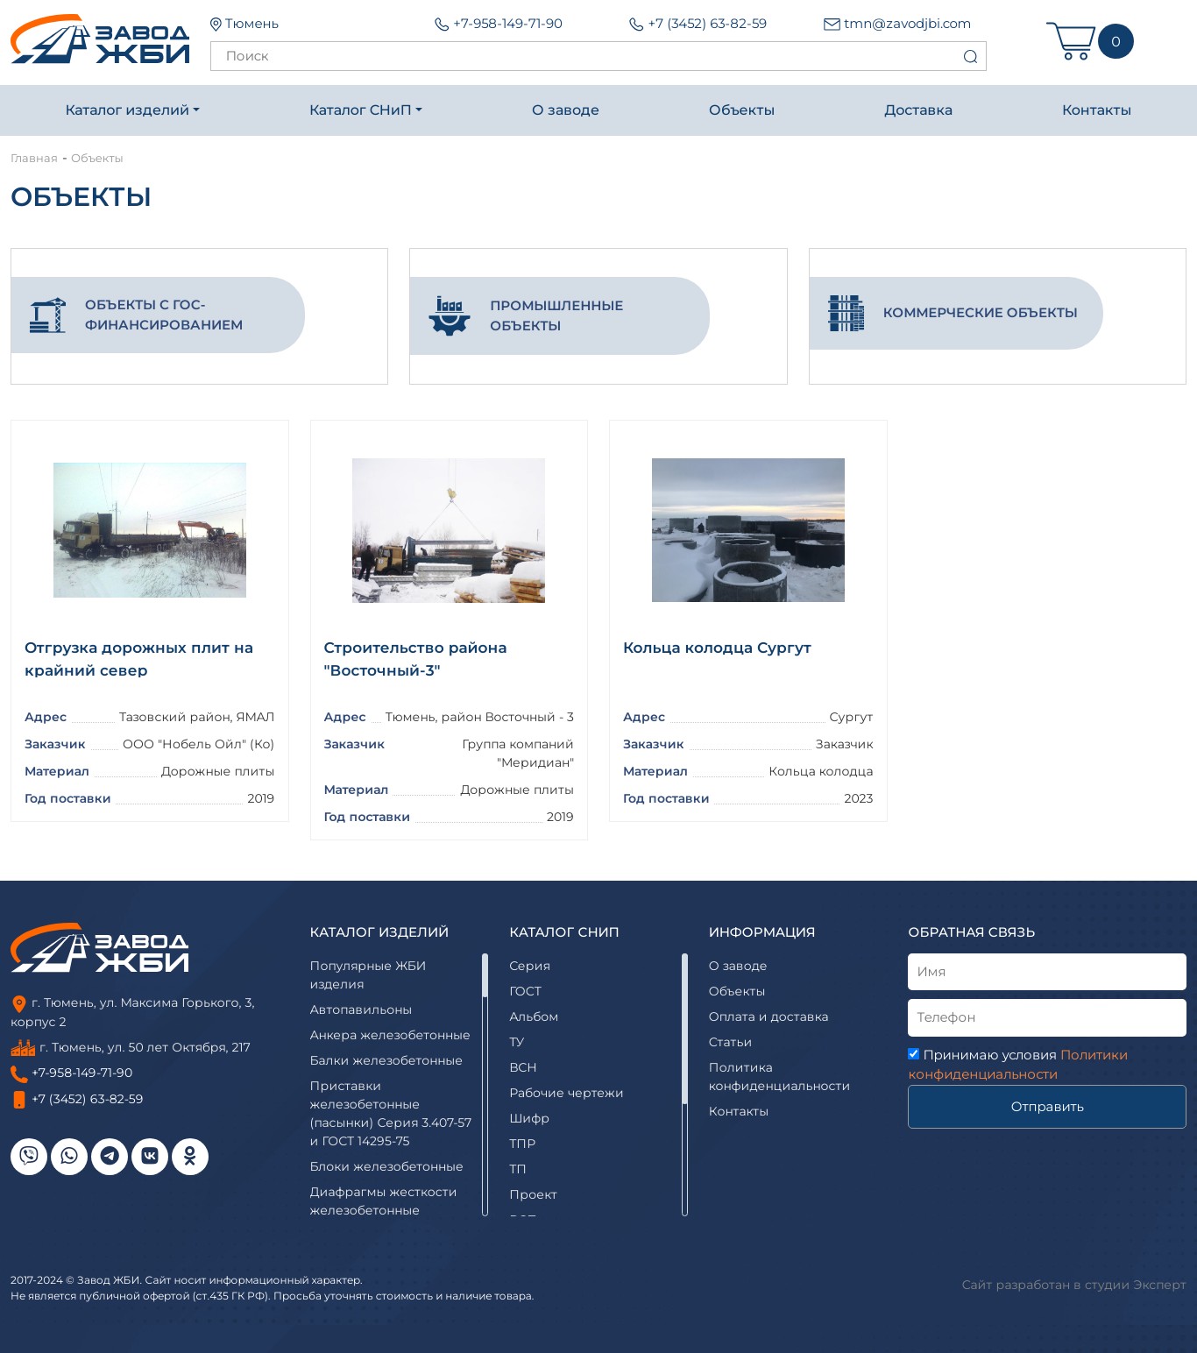Viewport: 1197px width, 1353px height.
Task: Open Отгрузка дорожных плит на крайний север title
Action: (x=138, y=659)
